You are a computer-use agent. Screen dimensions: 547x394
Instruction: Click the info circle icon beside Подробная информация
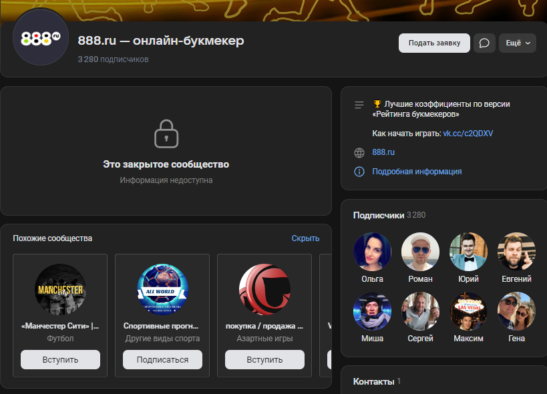point(359,172)
